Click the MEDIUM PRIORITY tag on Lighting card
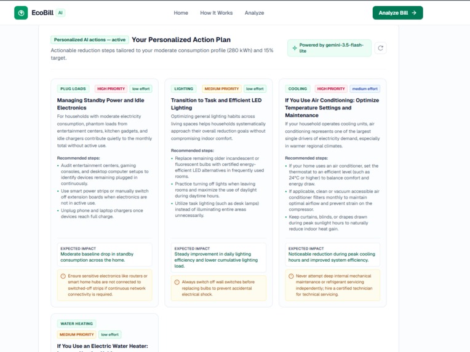This screenshot has width=470, height=352. [221, 89]
